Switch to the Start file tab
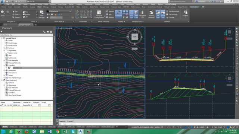 tap(6, 25)
